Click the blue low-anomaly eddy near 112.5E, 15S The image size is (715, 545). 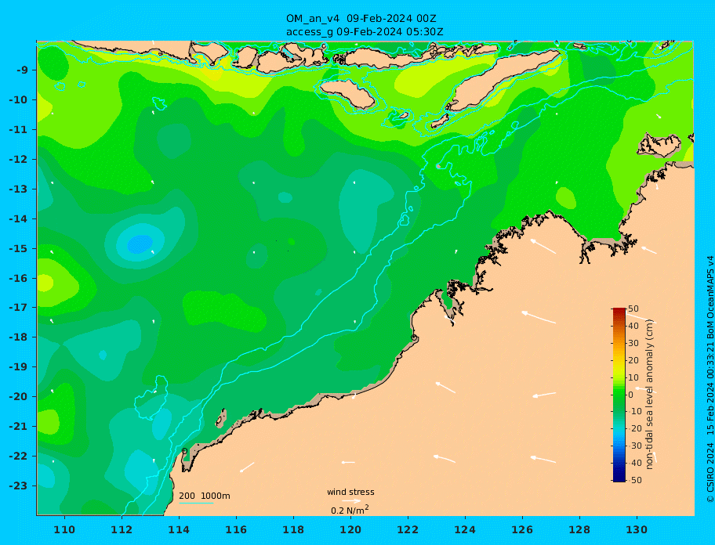140,244
